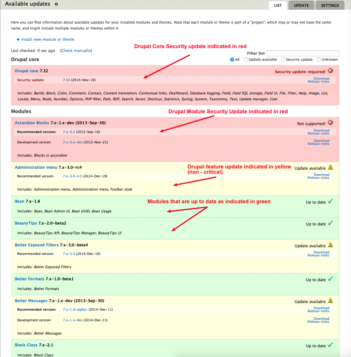View Release notes for Administration menu 7.x-3.0-rc5

point(318,178)
